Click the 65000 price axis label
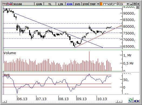This screenshot has width=142, height=105. point(129,46)
